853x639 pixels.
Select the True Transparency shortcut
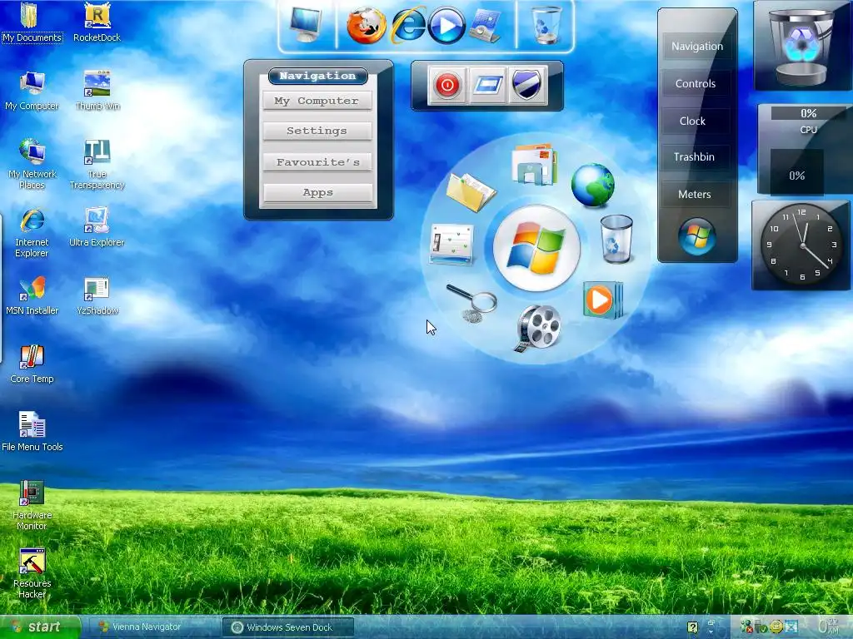(97, 164)
